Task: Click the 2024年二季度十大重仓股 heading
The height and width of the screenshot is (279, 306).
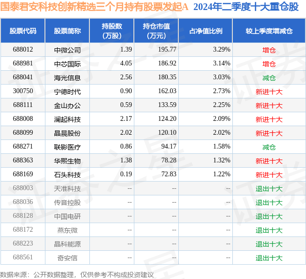Action: (246, 7)
